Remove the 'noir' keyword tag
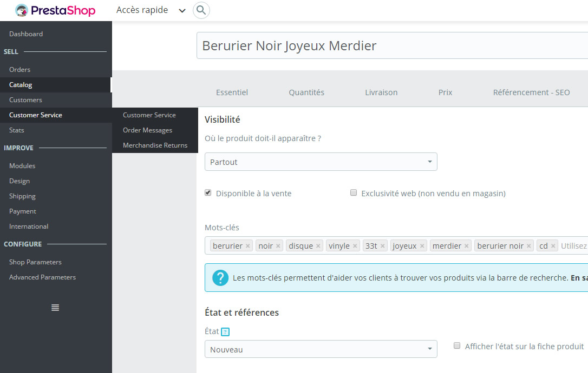588x373 pixels. click(x=278, y=246)
